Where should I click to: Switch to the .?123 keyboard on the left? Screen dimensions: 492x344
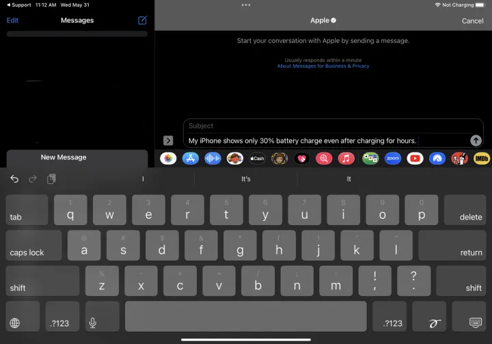click(62, 322)
